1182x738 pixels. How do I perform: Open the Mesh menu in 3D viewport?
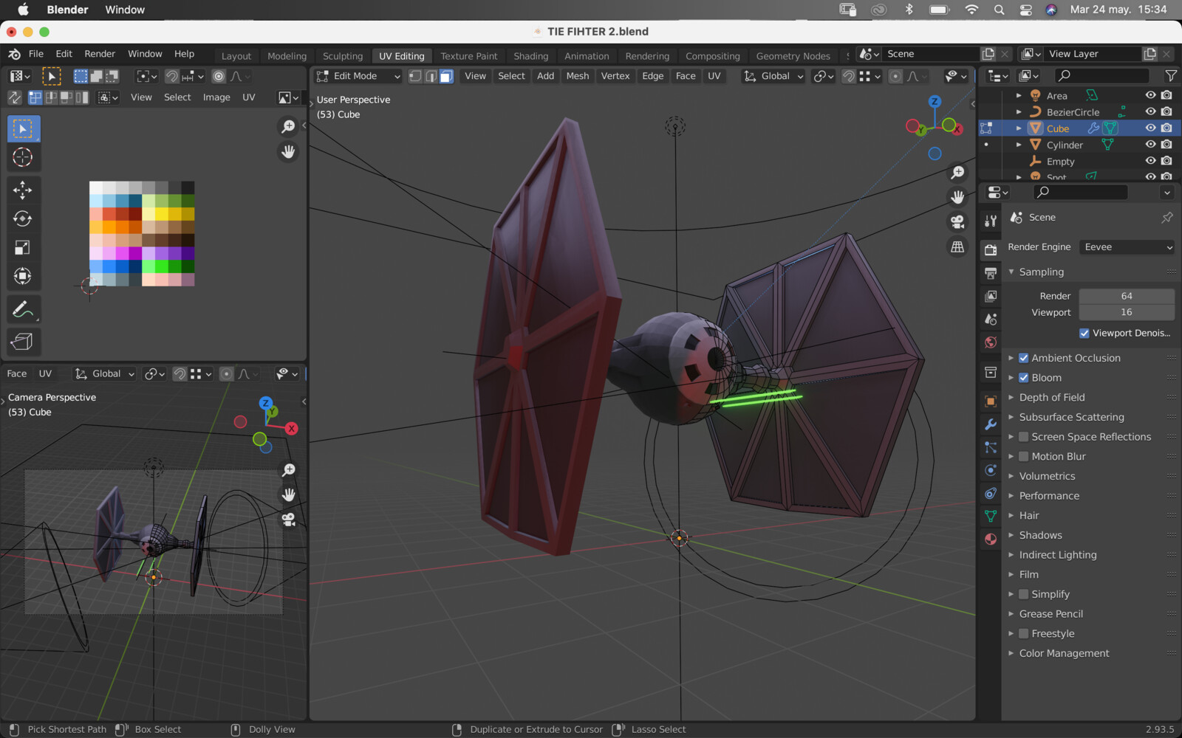pyautogui.click(x=578, y=76)
